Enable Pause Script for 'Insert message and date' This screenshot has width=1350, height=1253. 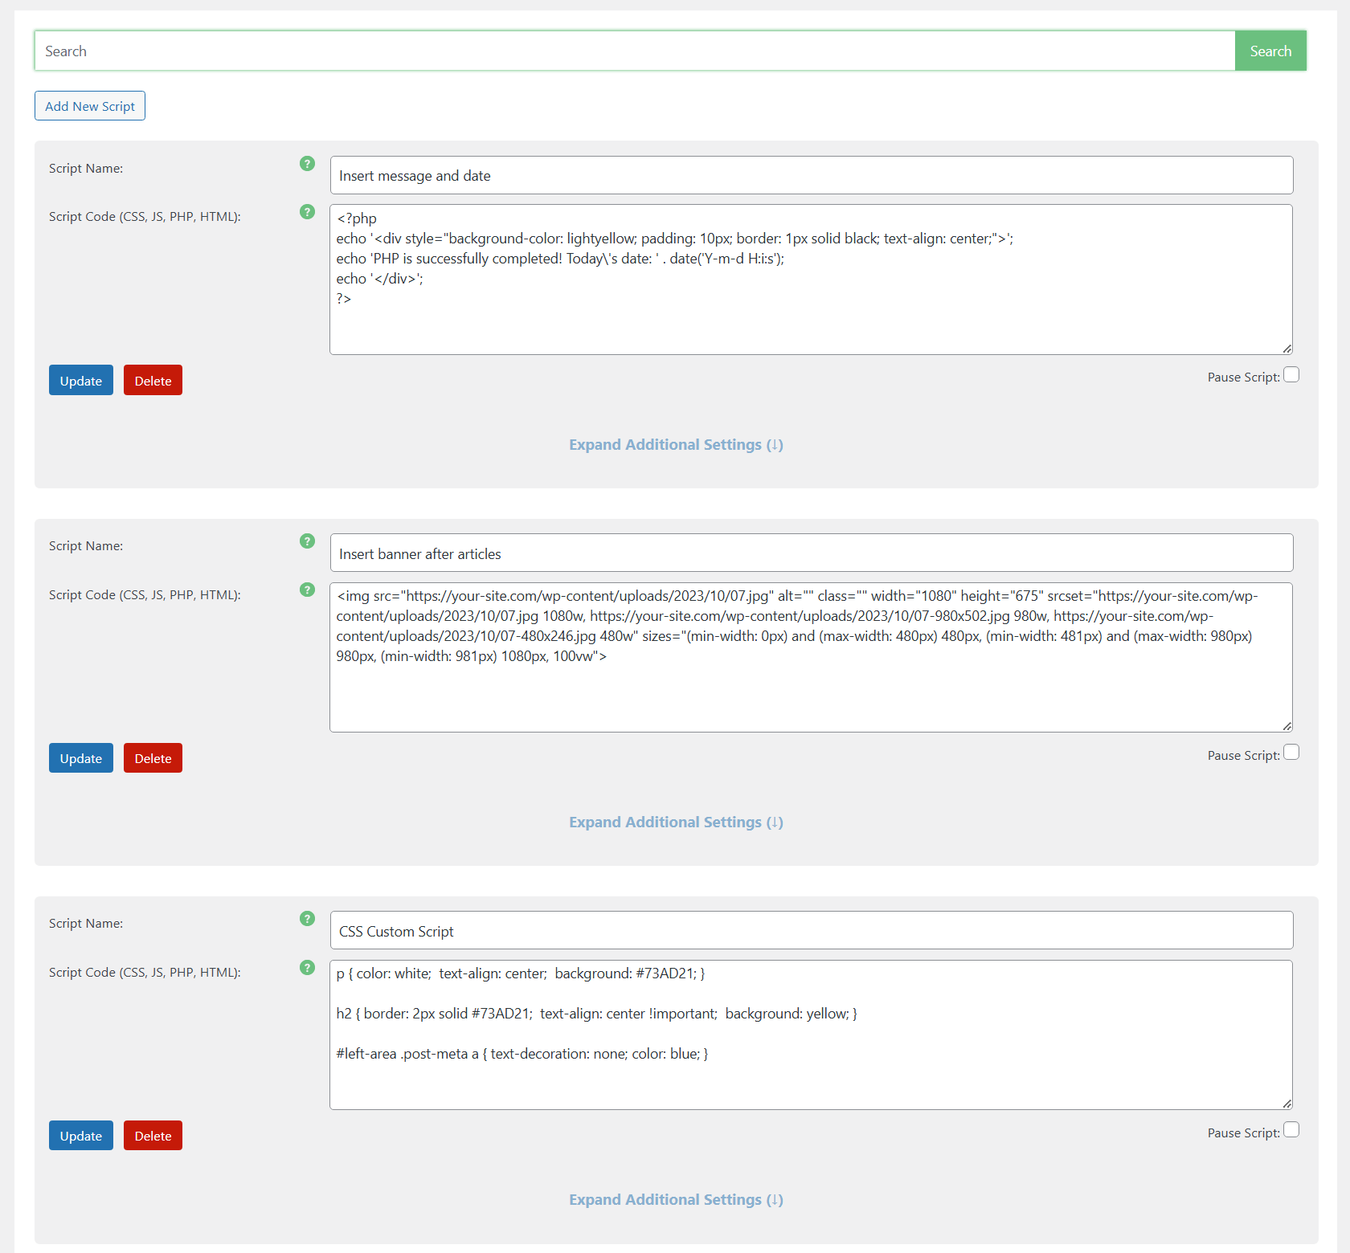(1291, 375)
